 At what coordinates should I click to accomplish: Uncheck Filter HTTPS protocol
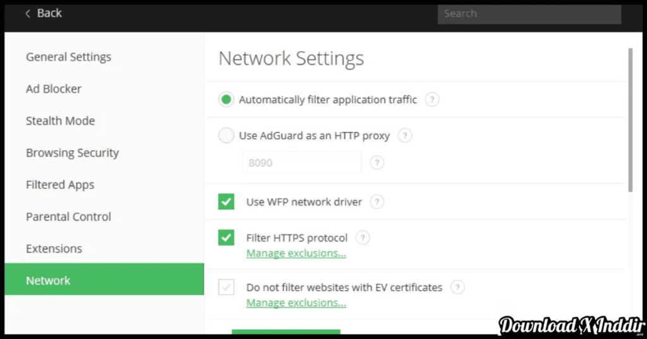pos(226,237)
